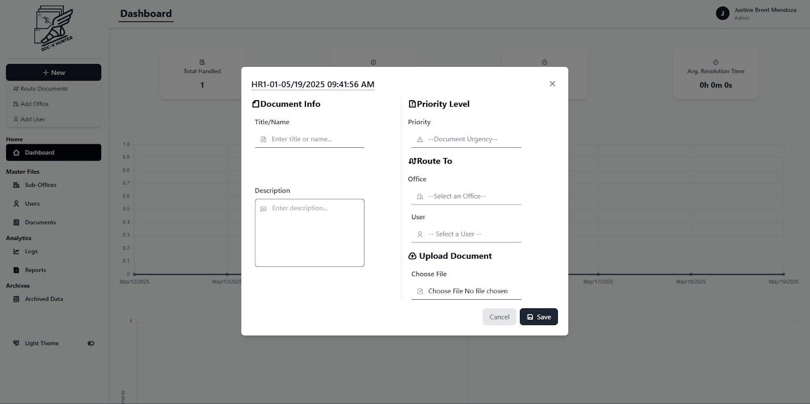The width and height of the screenshot is (810, 404).
Task: Toggle the Light Theme switch
Action: pos(91,343)
